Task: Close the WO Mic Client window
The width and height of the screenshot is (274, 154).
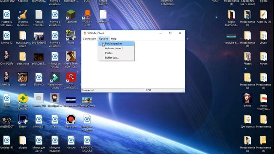Action: tap(180, 33)
